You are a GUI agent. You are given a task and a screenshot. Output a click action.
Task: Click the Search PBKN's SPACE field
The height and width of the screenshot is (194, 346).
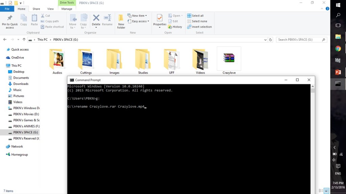pos(299,40)
